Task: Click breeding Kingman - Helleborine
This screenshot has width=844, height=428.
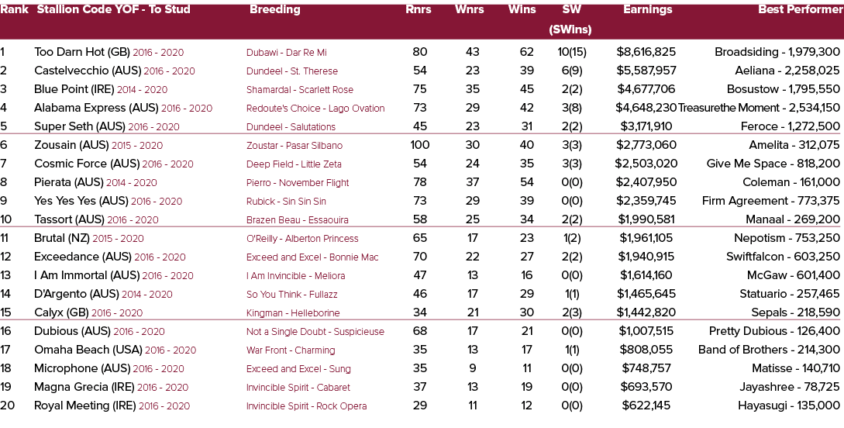Action: 294,312
